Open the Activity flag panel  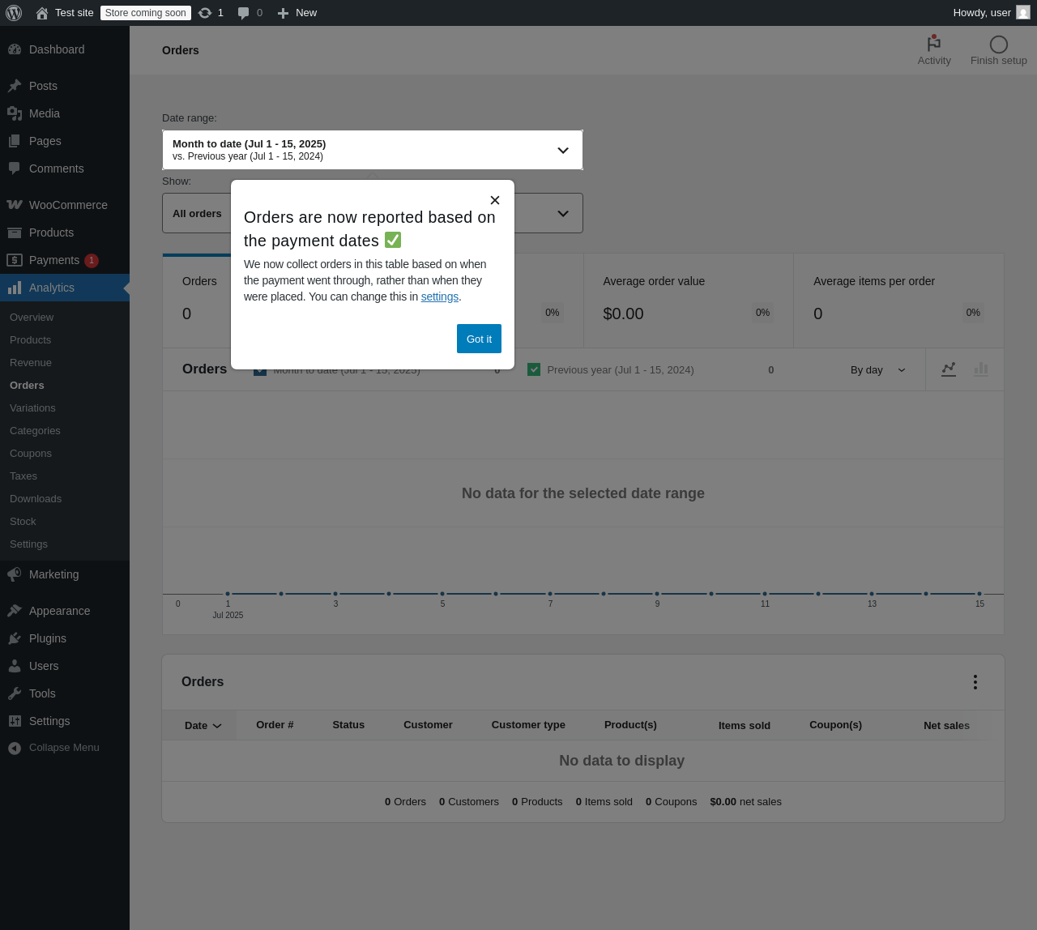[x=934, y=50]
